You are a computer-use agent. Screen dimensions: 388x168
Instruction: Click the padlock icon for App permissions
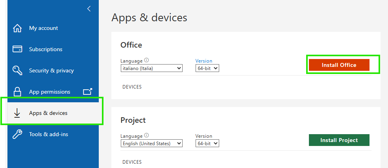[17, 92]
